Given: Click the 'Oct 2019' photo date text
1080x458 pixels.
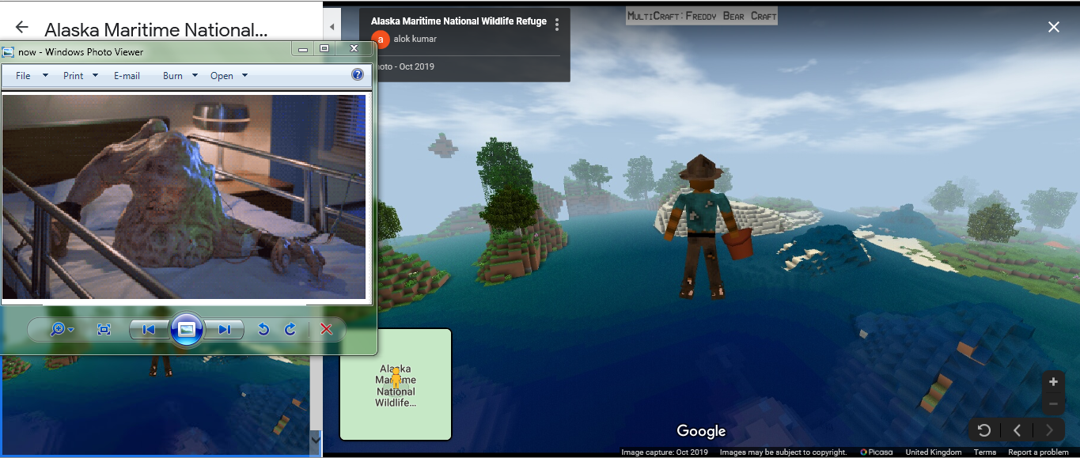Looking at the screenshot, I should tap(416, 66).
